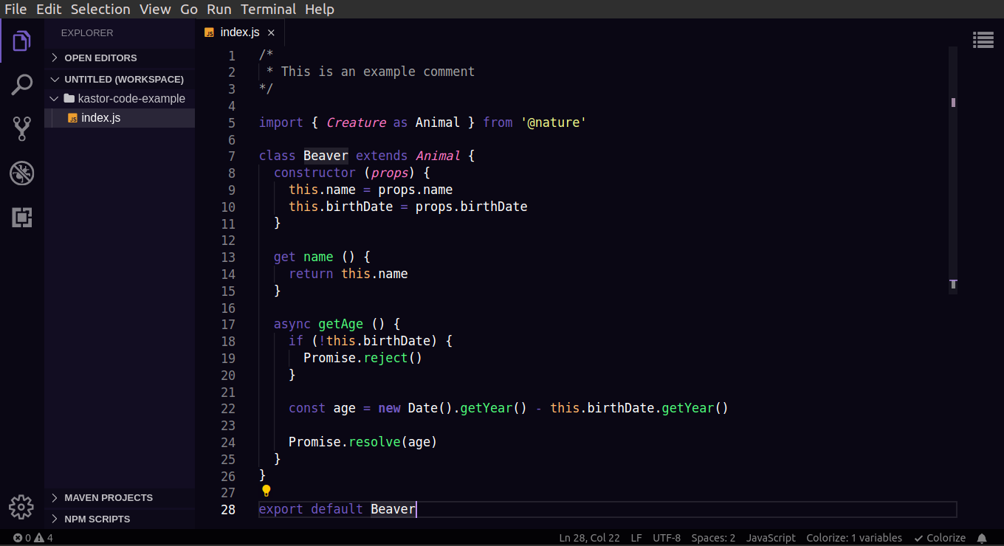This screenshot has height=546, width=1004.
Task: Click Promise.resolve(age) on line 24
Action: tap(362, 442)
